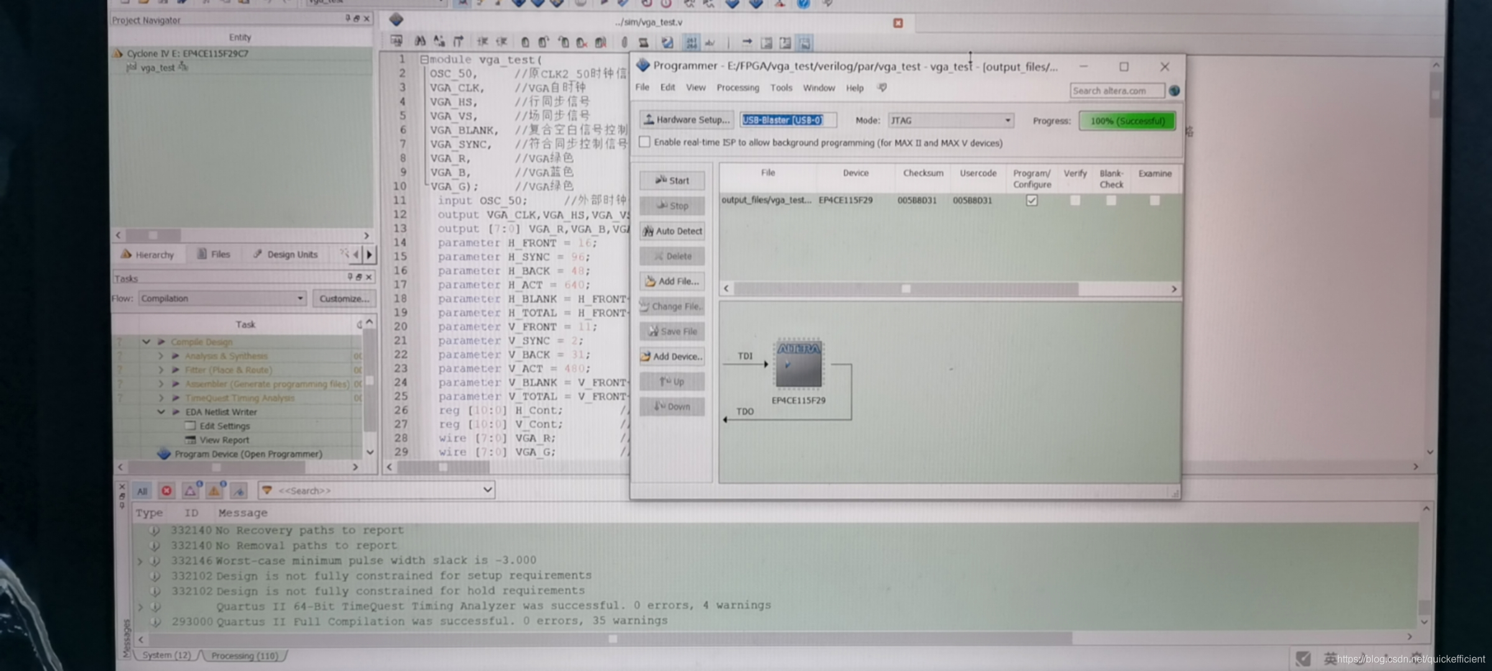Click the globe icon next to altera.com search

(x=1174, y=91)
